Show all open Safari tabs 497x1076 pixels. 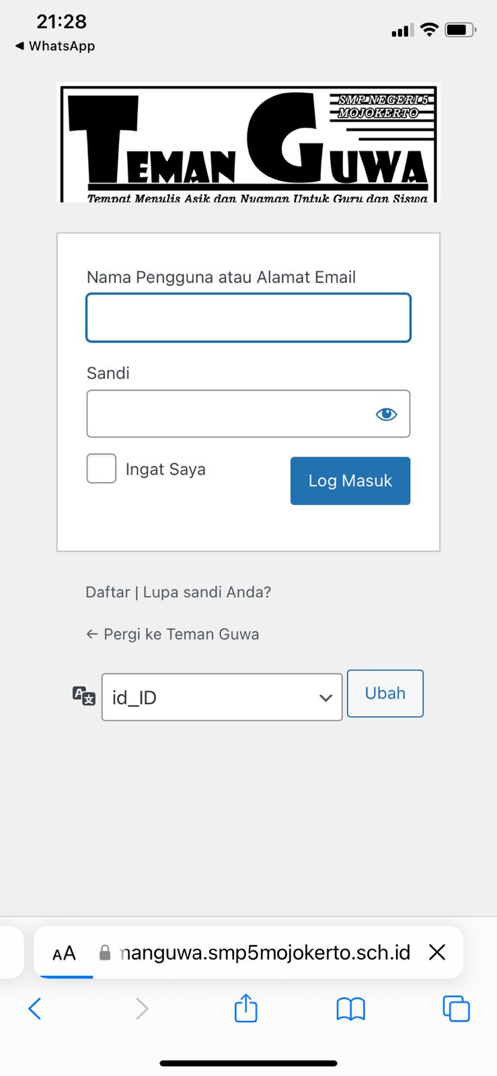[456, 1008]
